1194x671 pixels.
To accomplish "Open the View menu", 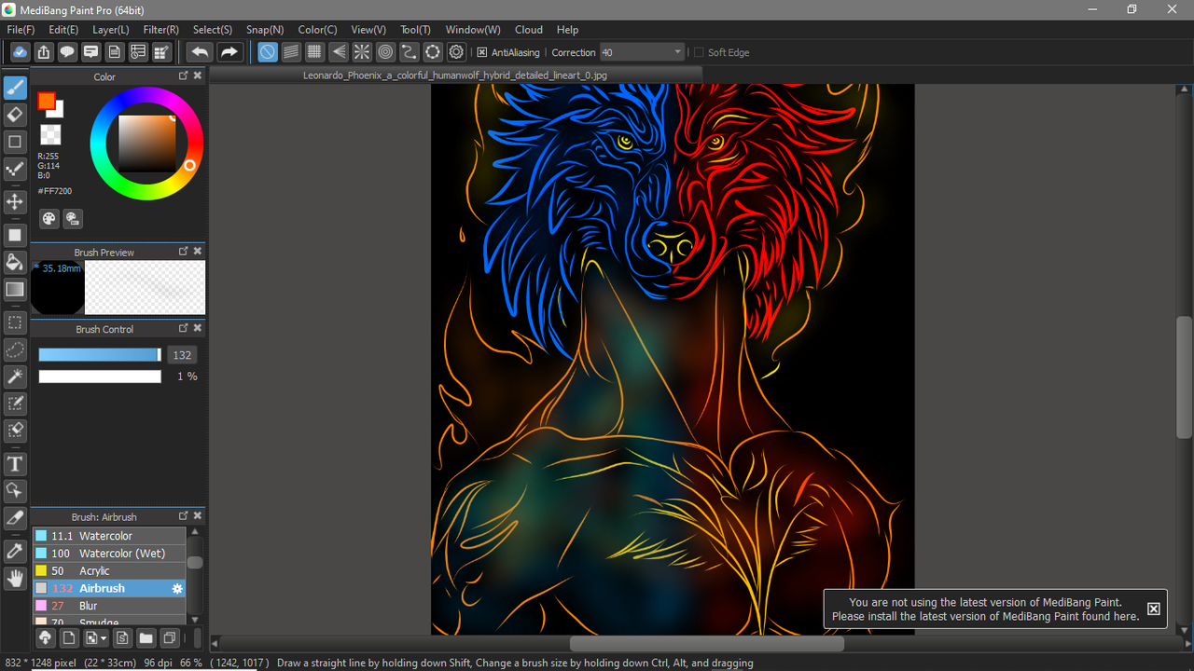I will coord(368,30).
